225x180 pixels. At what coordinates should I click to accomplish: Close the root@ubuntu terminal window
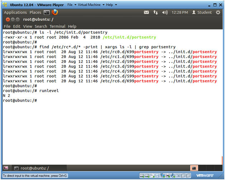pos(8,19)
